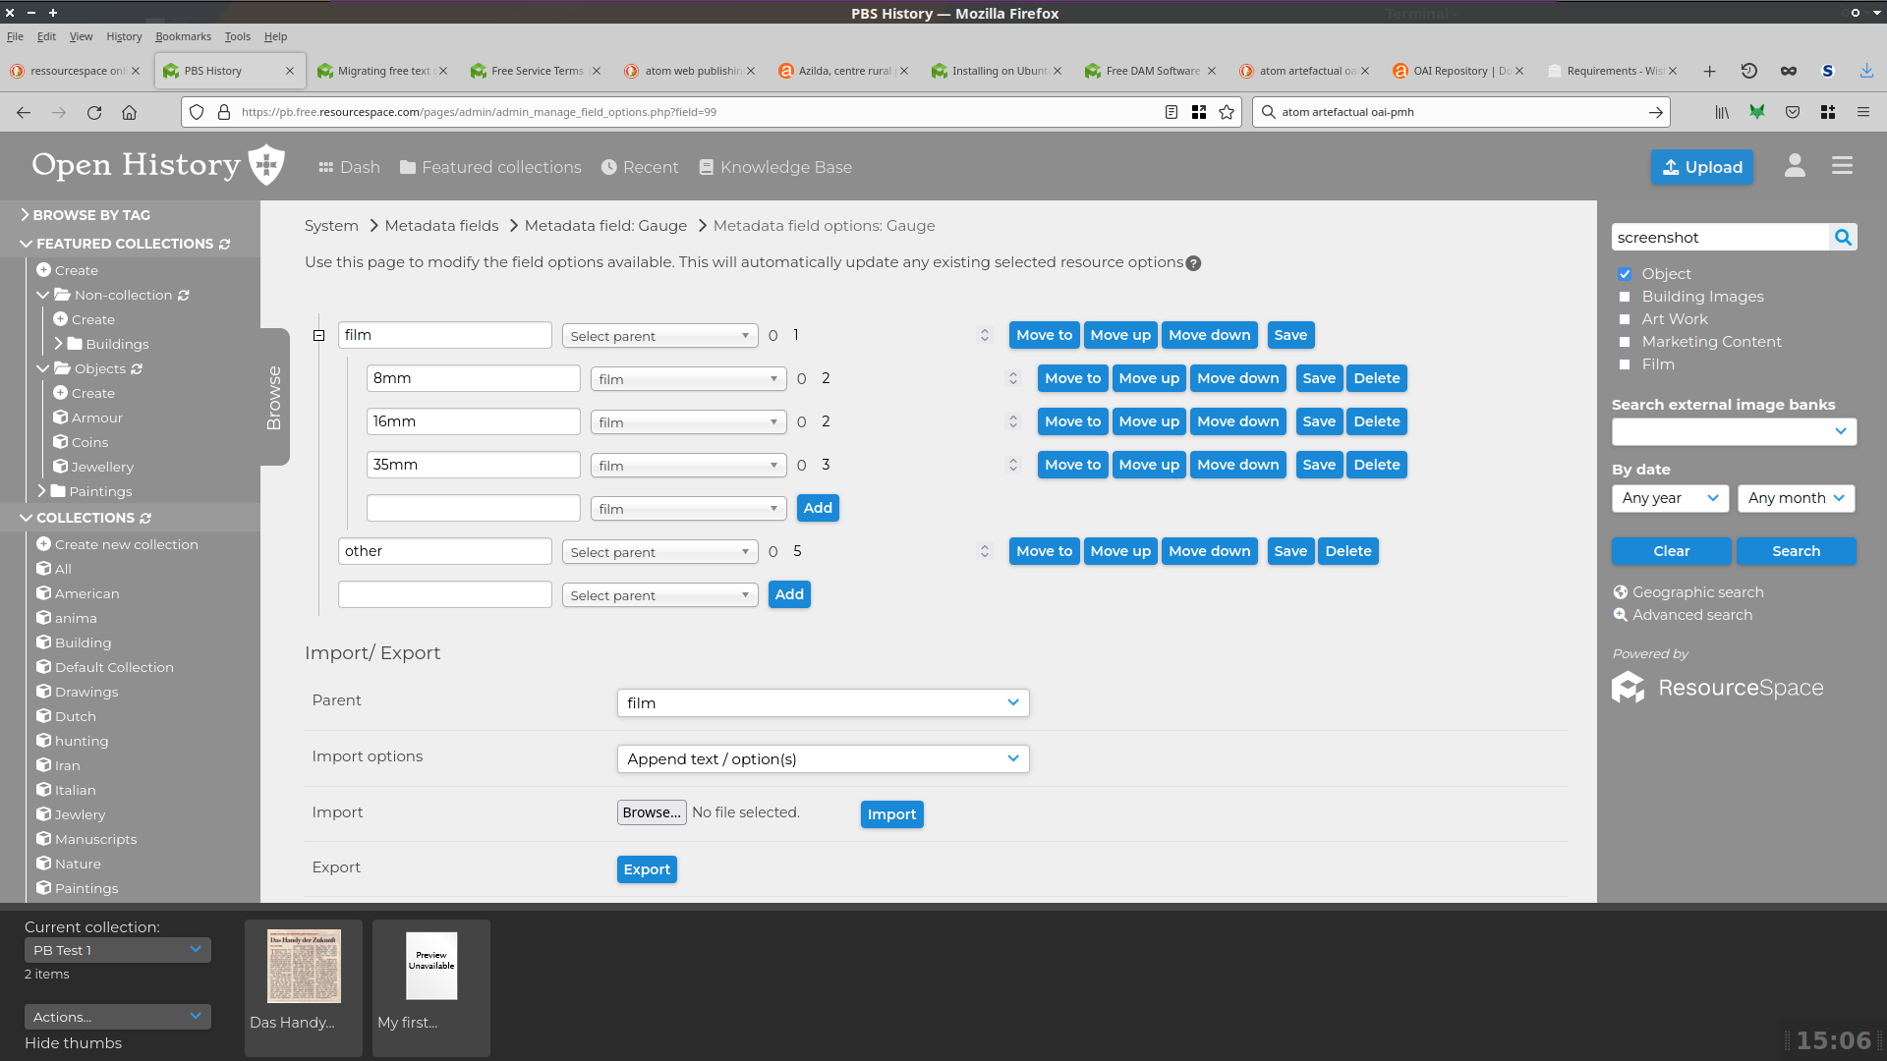Click the help question mark icon
The width and height of the screenshot is (1887, 1061).
[1193, 263]
